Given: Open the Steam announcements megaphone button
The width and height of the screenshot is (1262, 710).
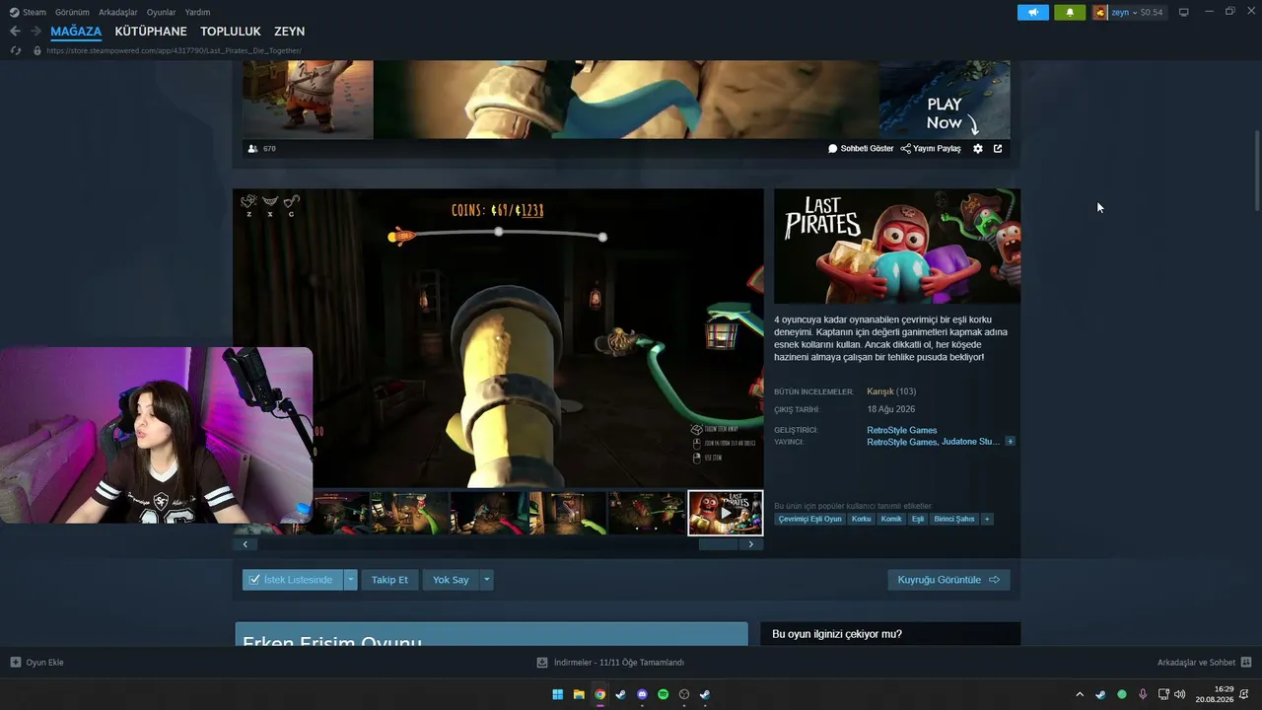Looking at the screenshot, I should tap(1033, 12).
